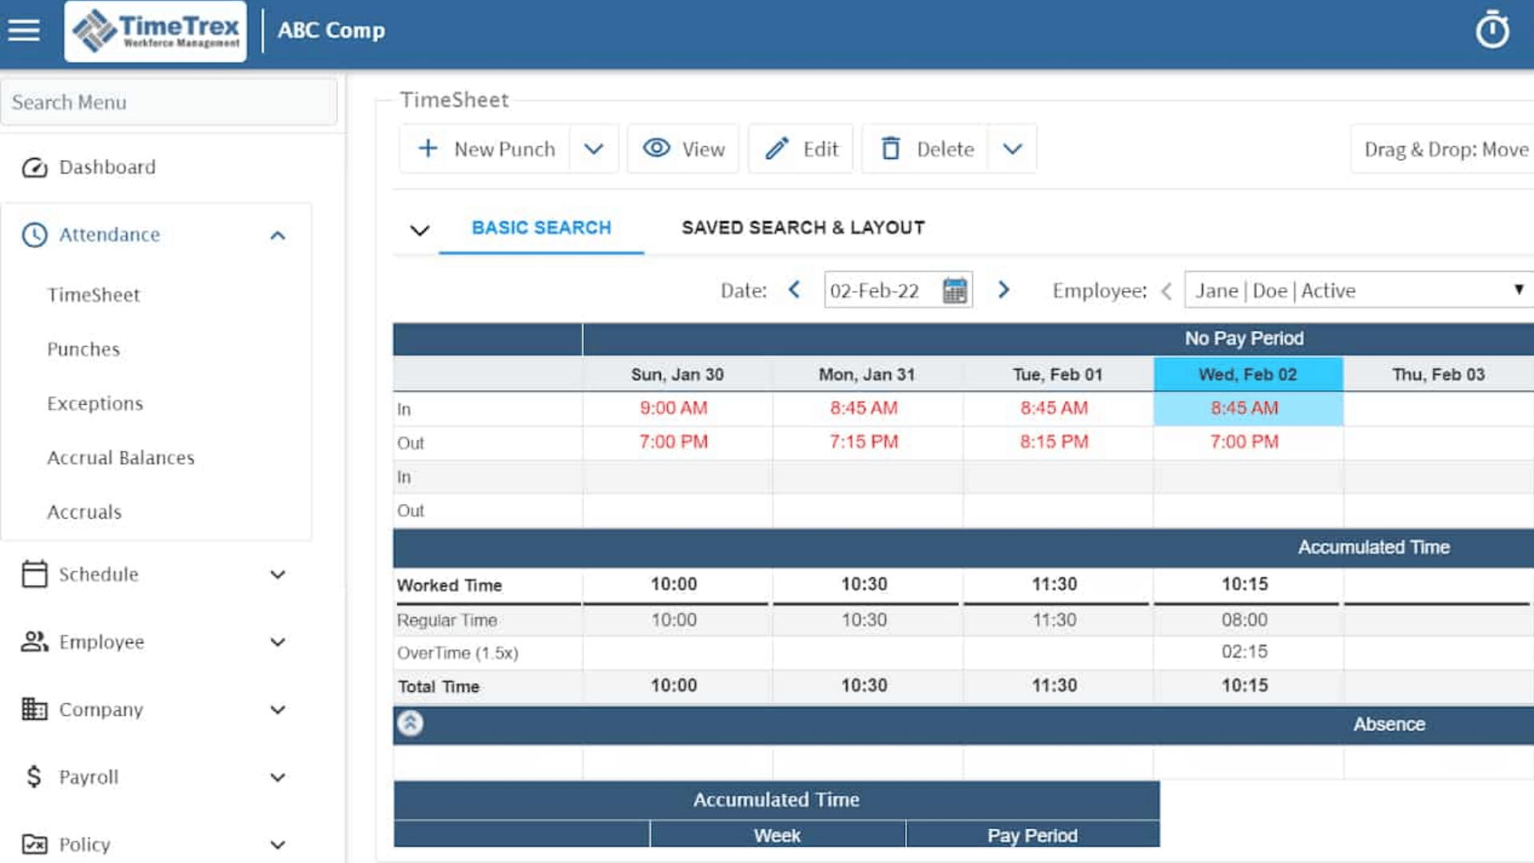Click the Payroll dollar icon
This screenshot has width=1534, height=863.
[x=34, y=777]
